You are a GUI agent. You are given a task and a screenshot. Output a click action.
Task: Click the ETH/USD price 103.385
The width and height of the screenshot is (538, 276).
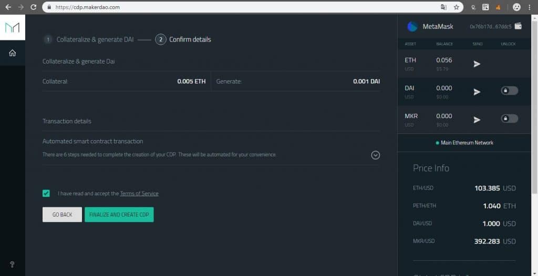[x=487, y=188]
